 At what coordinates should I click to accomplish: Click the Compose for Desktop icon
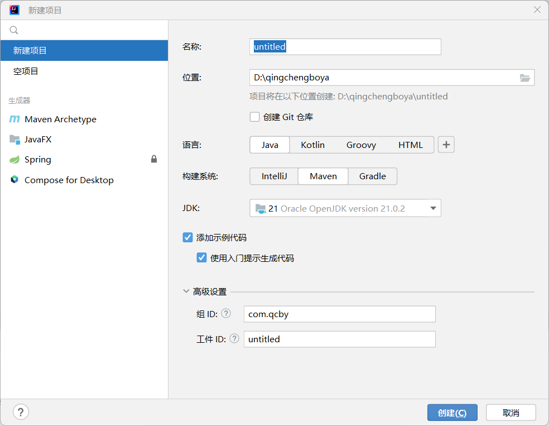point(15,180)
